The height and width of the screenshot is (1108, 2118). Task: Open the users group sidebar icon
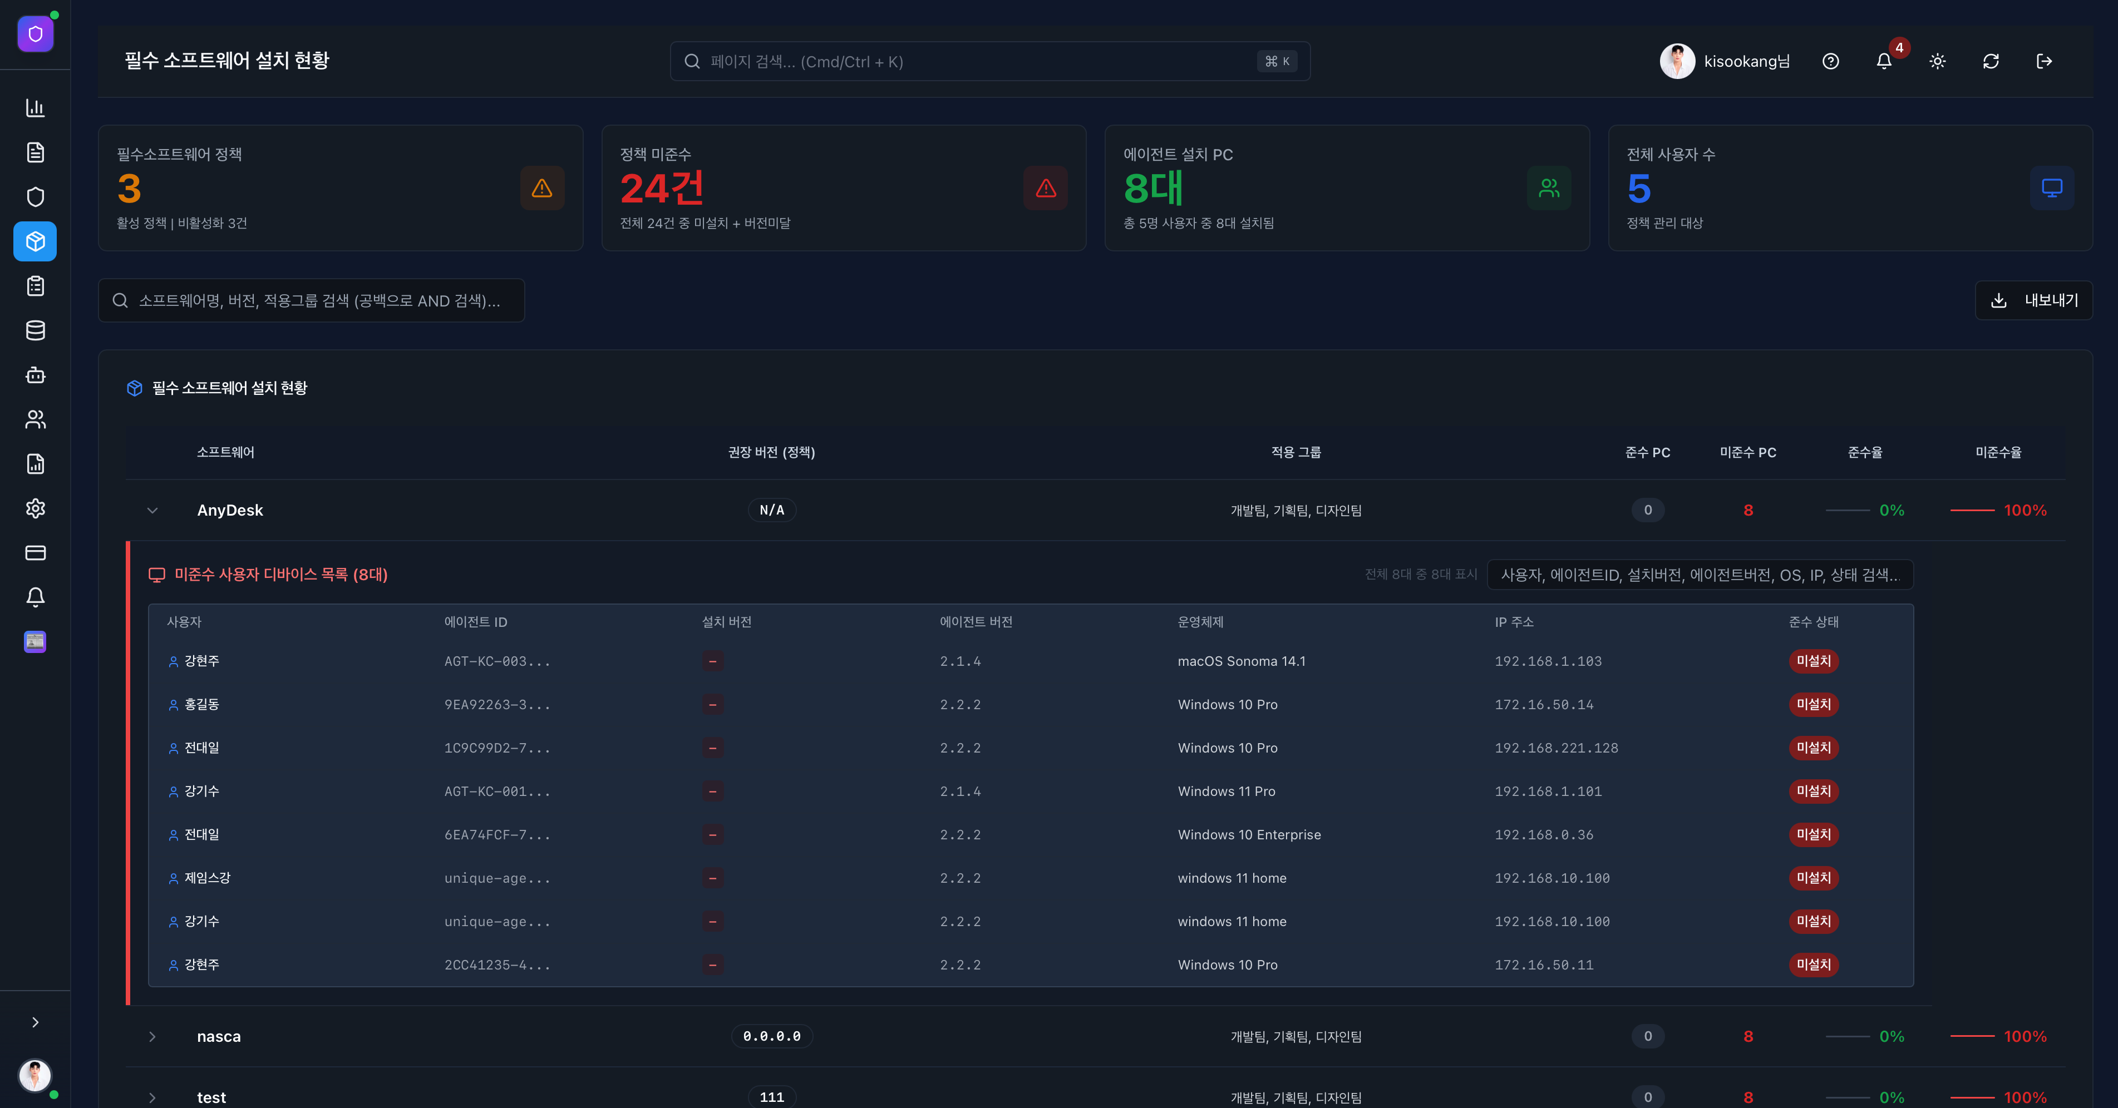[36, 419]
